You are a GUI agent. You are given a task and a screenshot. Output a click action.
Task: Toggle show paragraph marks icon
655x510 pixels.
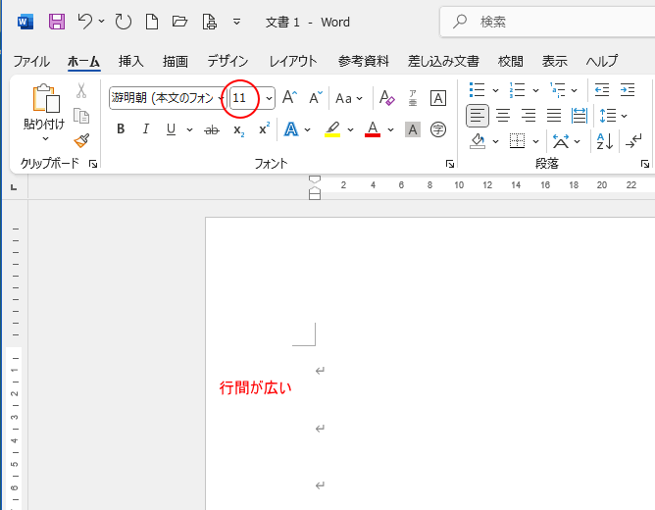point(633,141)
